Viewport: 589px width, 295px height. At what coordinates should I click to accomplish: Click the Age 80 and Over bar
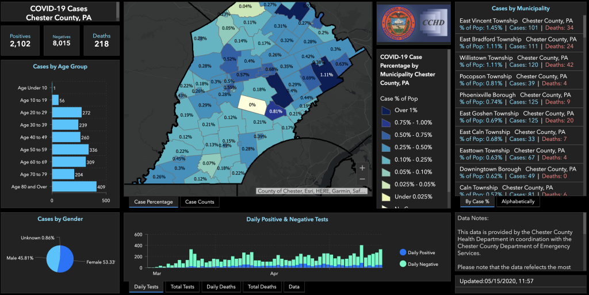pos(74,186)
